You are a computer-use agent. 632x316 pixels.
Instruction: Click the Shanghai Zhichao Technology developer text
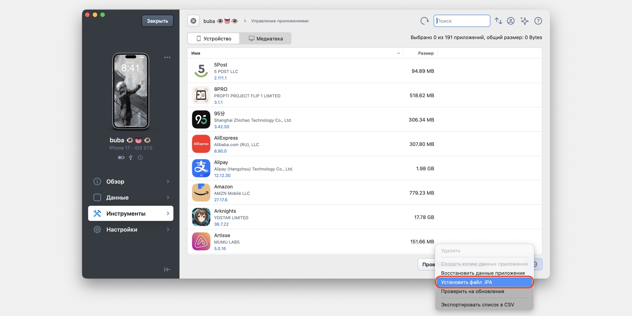253,120
